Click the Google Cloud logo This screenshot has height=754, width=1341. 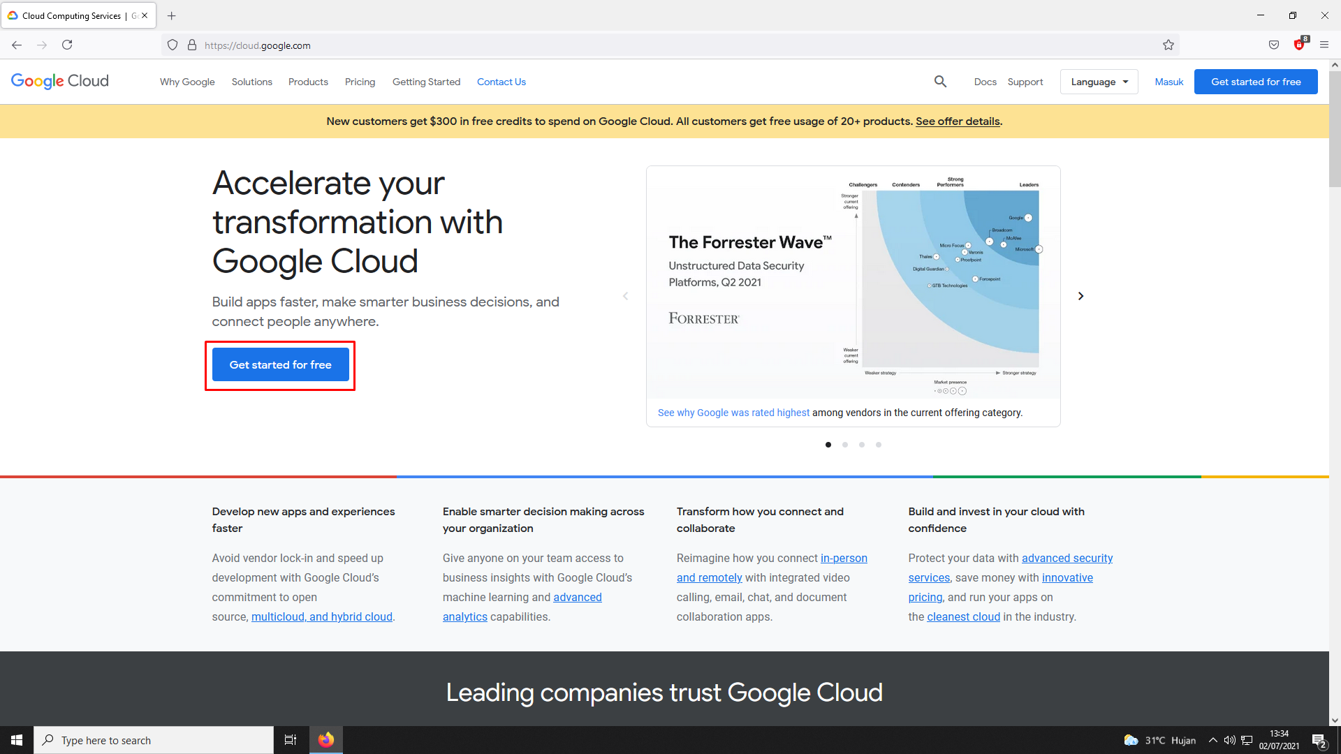coord(60,81)
